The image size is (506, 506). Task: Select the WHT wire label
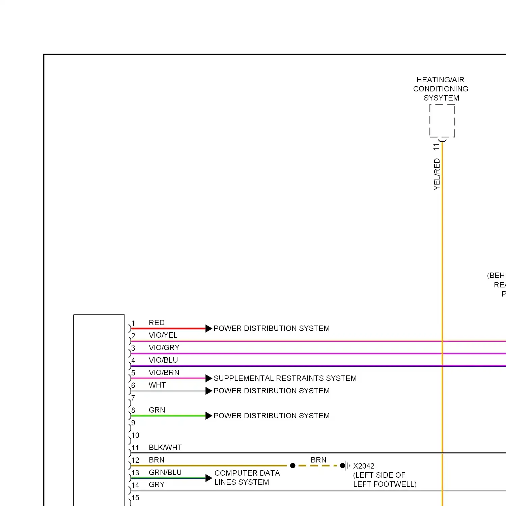click(x=157, y=385)
